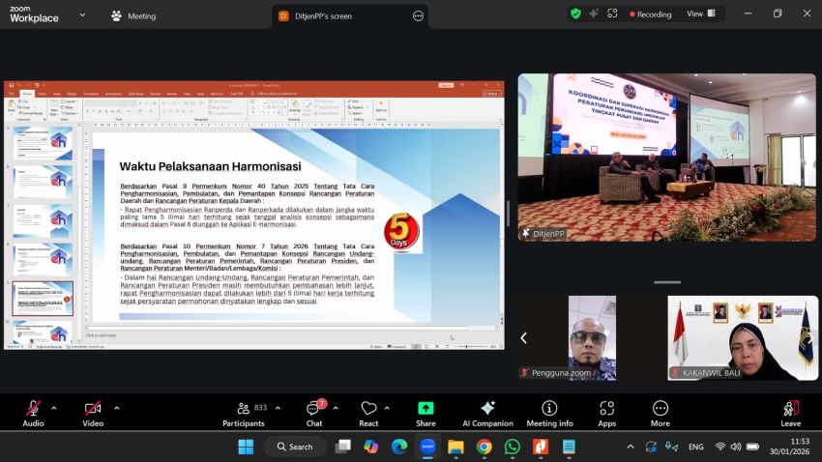Click the Leave meeting button
The height and width of the screenshot is (462, 822).
(790, 414)
